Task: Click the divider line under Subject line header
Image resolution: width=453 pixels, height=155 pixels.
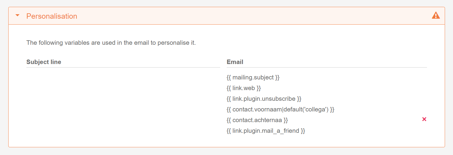Action: click(x=123, y=67)
